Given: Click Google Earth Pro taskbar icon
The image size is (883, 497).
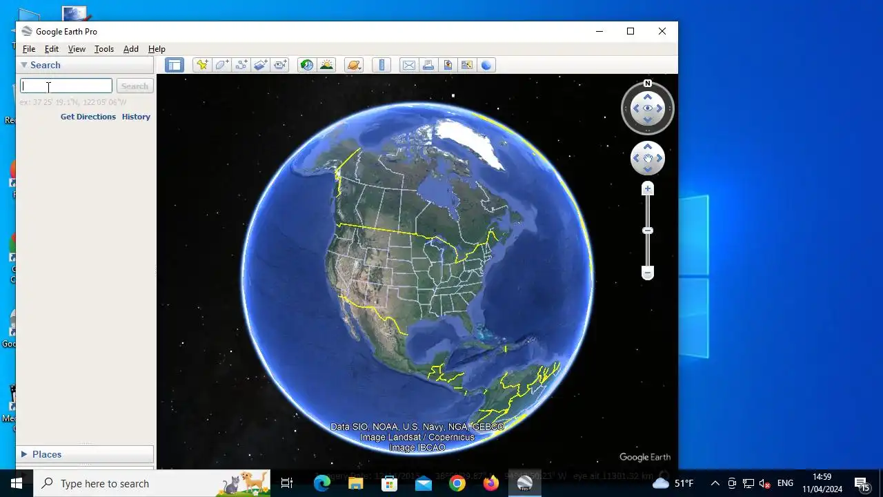Looking at the screenshot, I should 525,483.
